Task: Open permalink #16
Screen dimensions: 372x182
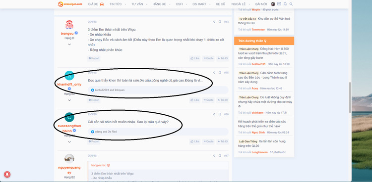Action: (x=226, y=114)
